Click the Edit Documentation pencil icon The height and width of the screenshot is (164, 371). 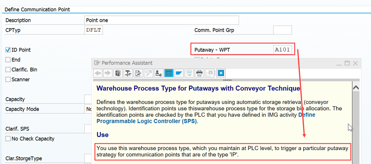(138, 73)
